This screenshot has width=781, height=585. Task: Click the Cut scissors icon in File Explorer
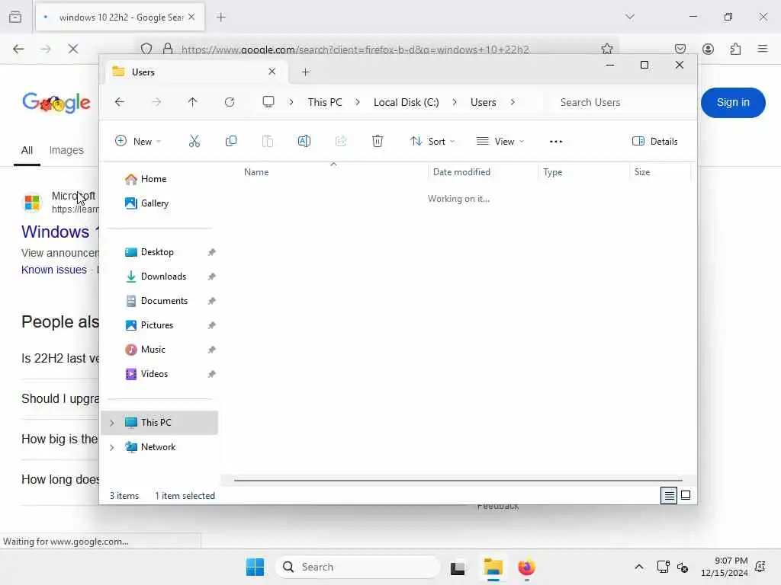click(194, 141)
